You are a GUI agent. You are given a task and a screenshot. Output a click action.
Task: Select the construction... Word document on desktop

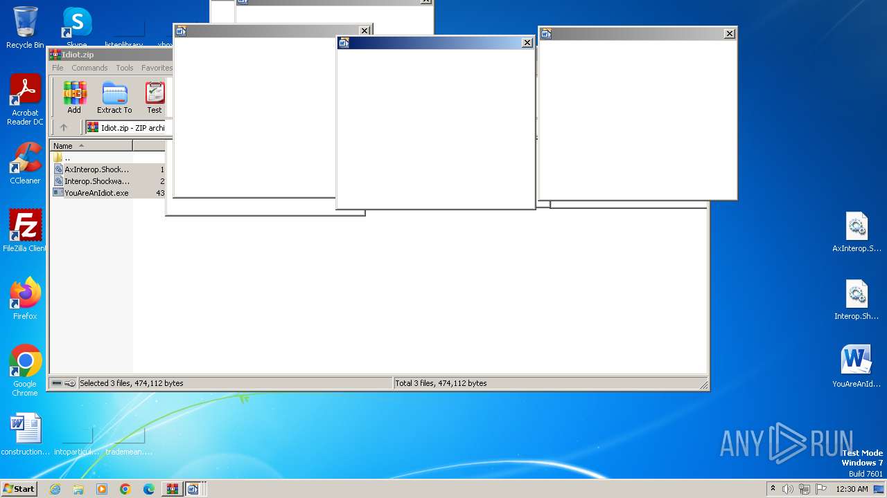click(x=26, y=434)
